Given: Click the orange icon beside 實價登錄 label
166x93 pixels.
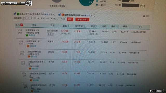Looking at the screenshot, I should 63,15.
